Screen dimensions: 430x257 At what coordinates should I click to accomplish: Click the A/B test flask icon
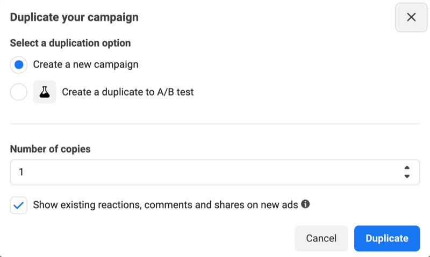tap(45, 92)
